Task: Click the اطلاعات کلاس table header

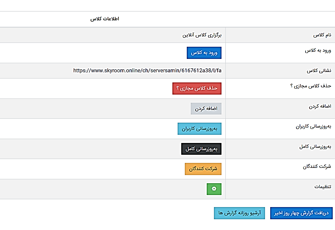Action: 105,19
